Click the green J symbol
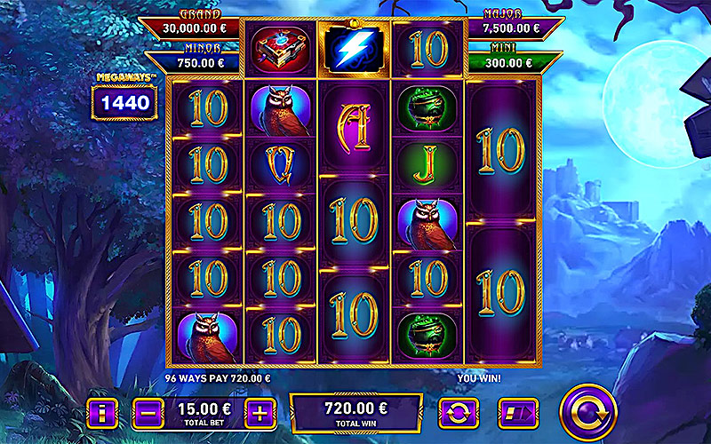The width and height of the screenshot is (711, 444). coord(427,165)
